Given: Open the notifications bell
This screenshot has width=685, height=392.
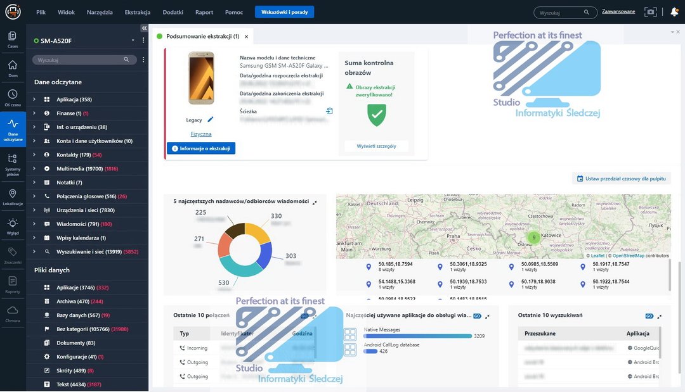Looking at the screenshot, I should [x=674, y=12].
